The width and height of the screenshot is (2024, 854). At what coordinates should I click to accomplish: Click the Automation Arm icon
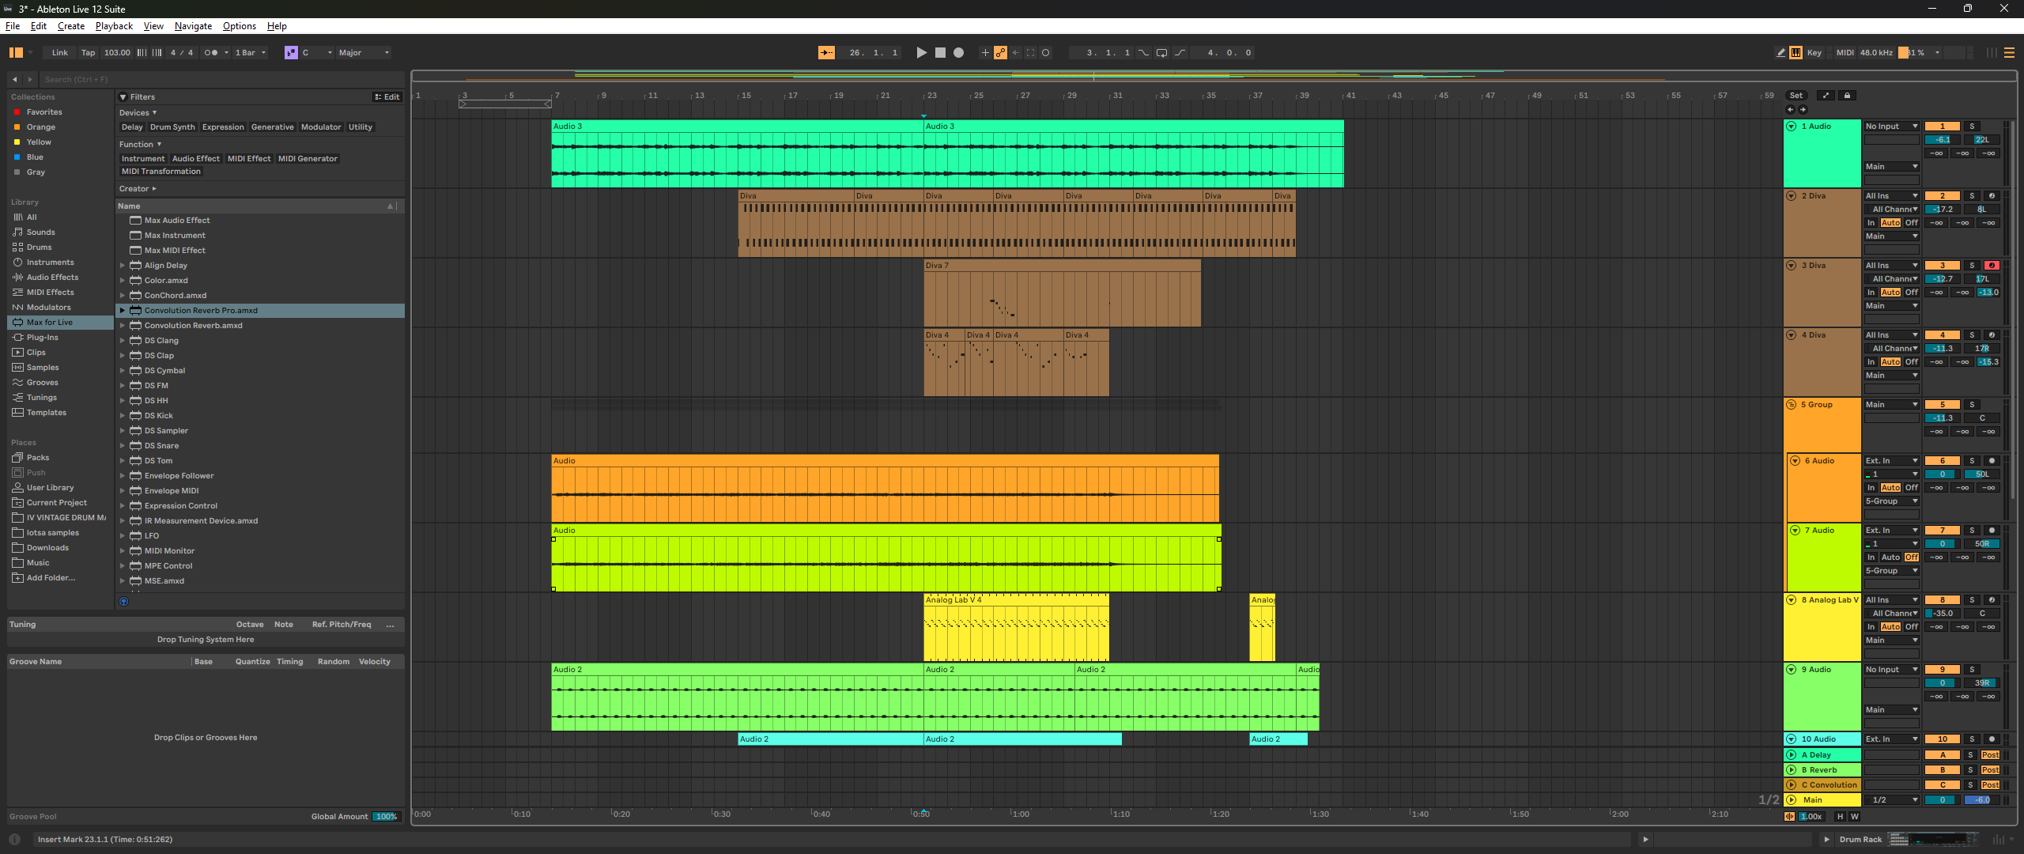[1000, 53]
